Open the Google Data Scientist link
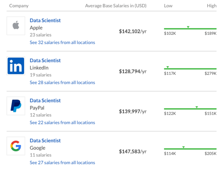Image resolution: width=221 pixels, height=171 pixels. pyautogui.click(x=45, y=141)
